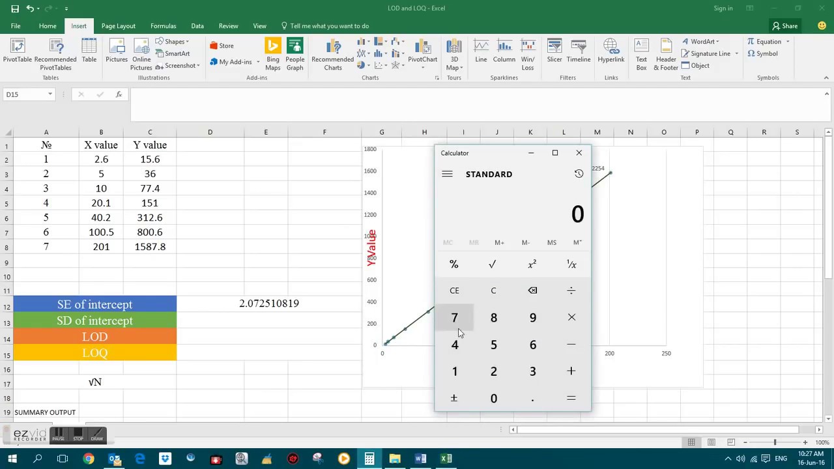Switch to the Page Layout tab
Screen dimensions: 834x469
tap(119, 26)
